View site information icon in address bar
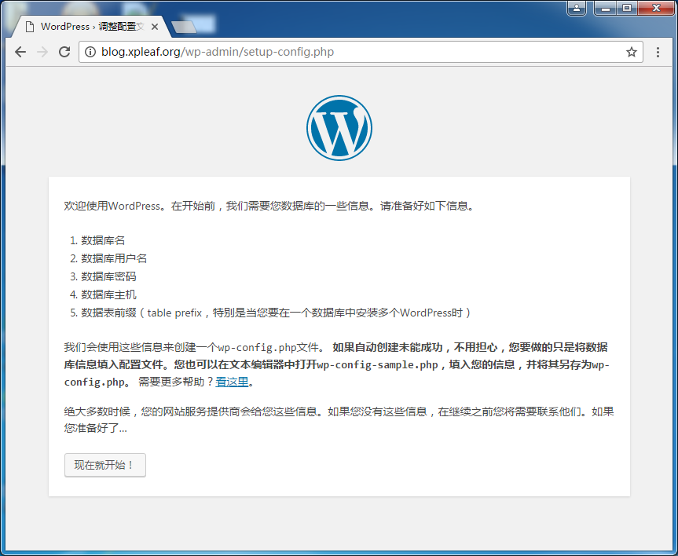The height and width of the screenshot is (556, 678). pyautogui.click(x=90, y=52)
